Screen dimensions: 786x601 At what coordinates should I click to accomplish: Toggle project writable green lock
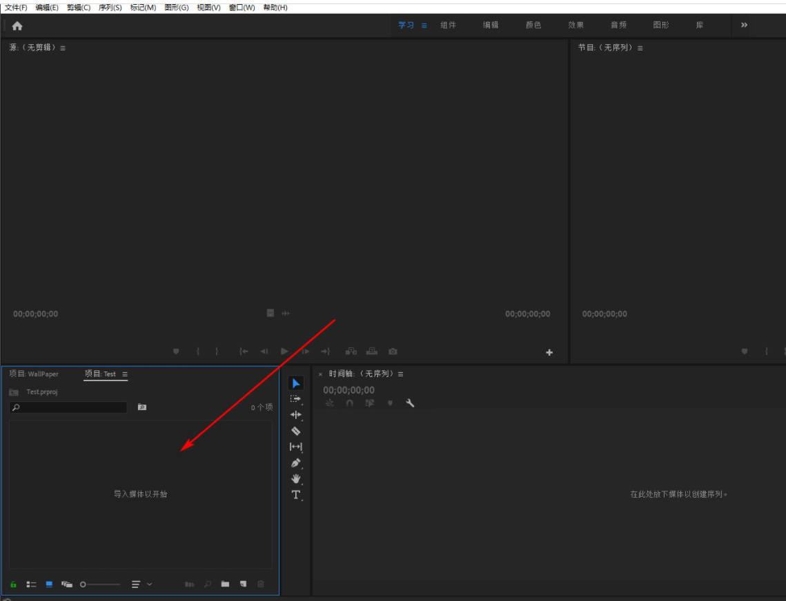[14, 584]
